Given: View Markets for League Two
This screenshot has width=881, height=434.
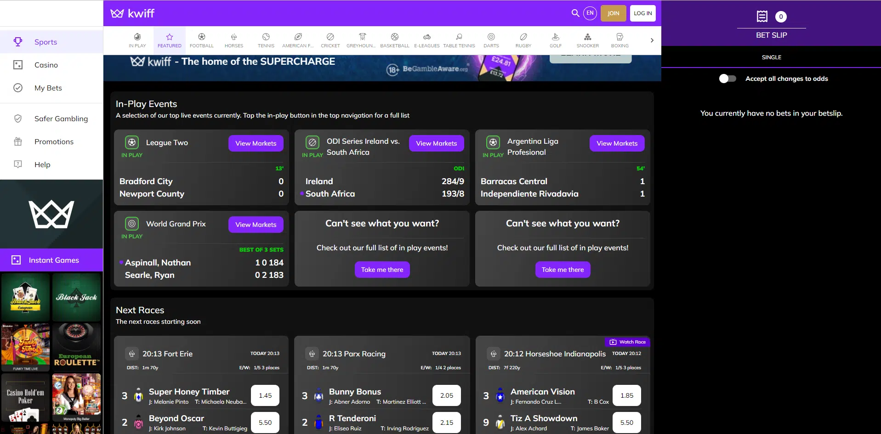Looking at the screenshot, I should click(256, 143).
